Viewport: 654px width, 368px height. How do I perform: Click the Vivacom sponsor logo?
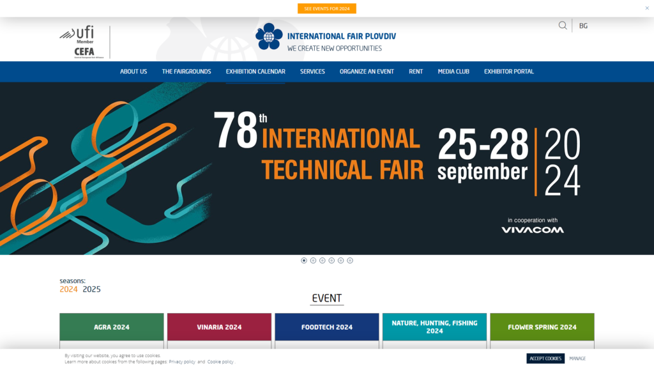(533, 230)
